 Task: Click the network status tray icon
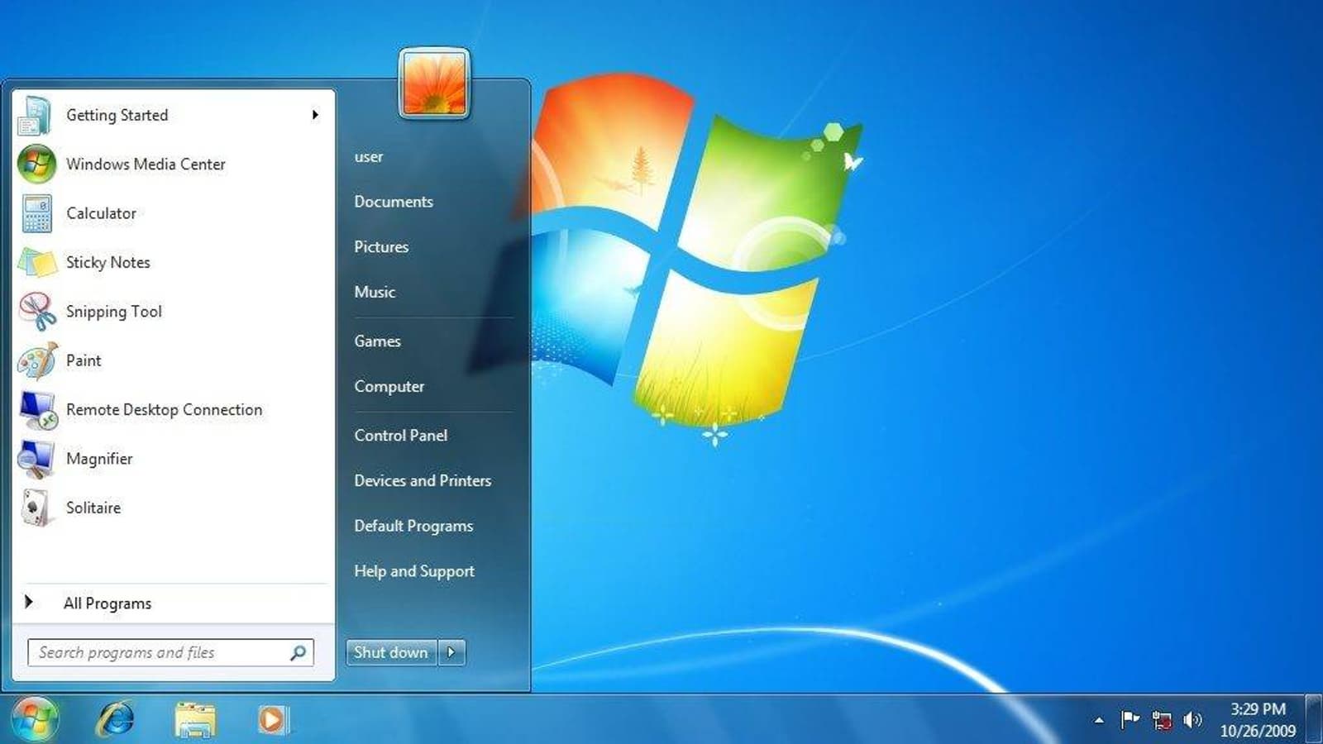pyautogui.click(x=1162, y=721)
